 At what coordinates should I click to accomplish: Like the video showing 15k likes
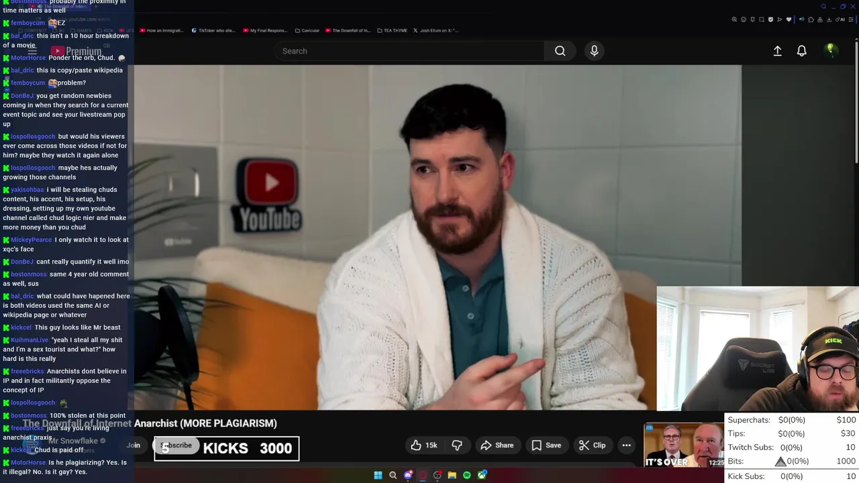coord(424,445)
